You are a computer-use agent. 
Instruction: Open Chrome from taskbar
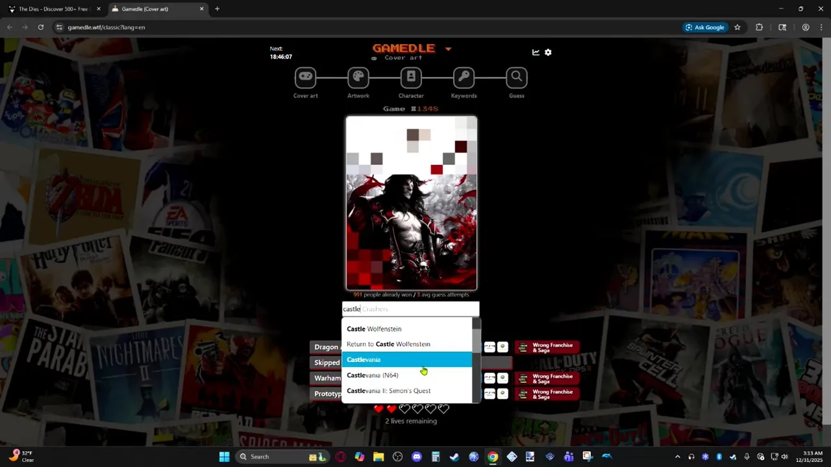493,457
